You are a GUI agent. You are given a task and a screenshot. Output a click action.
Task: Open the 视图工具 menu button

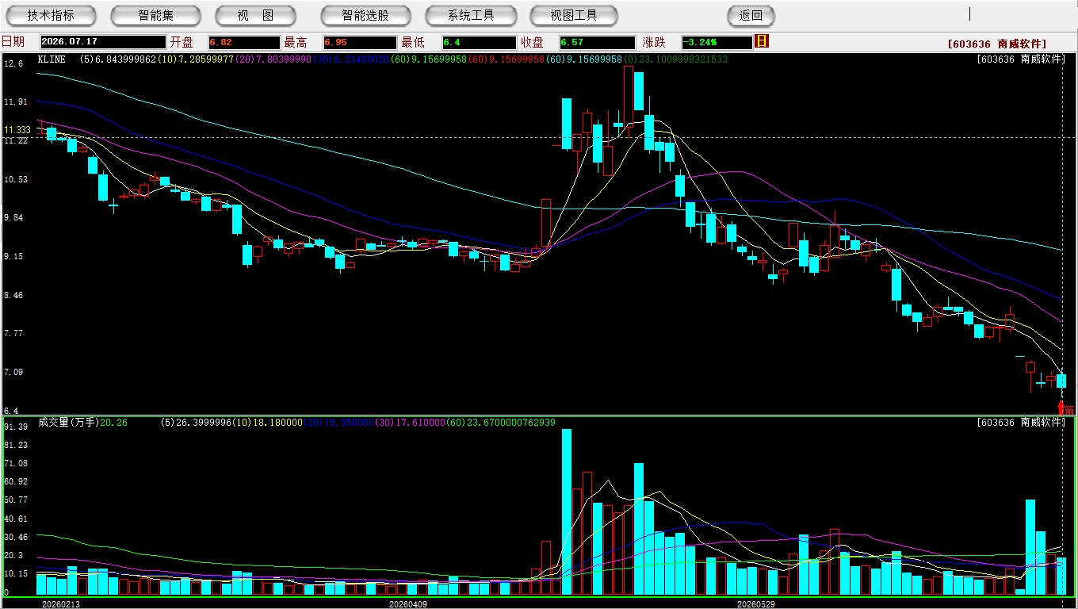pyautogui.click(x=575, y=15)
